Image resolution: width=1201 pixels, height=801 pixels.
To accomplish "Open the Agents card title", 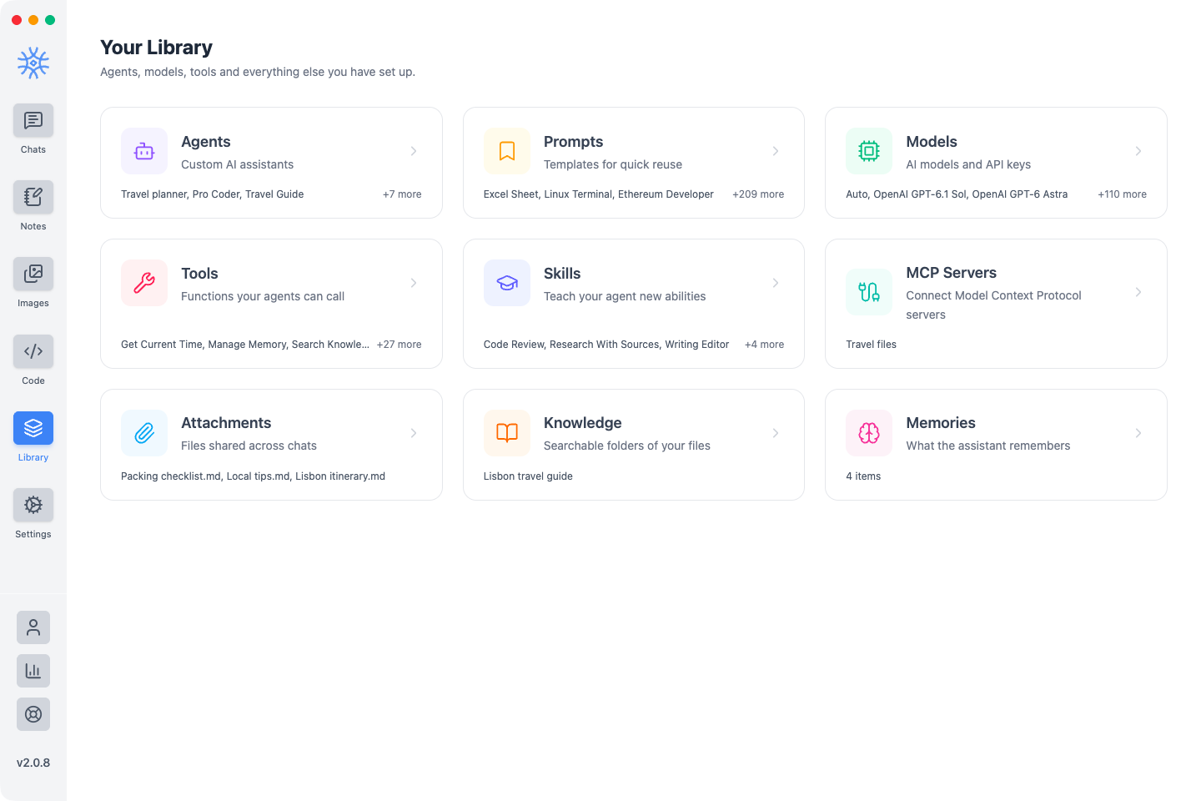I will [206, 142].
